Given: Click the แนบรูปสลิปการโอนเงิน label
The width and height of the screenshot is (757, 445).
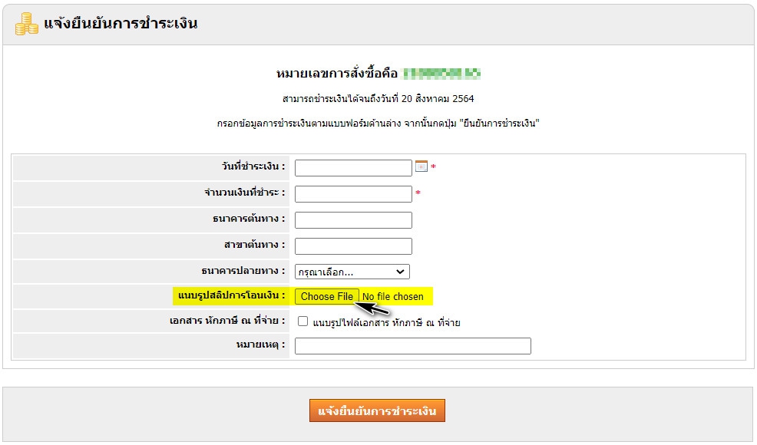Looking at the screenshot, I should pyautogui.click(x=231, y=295).
